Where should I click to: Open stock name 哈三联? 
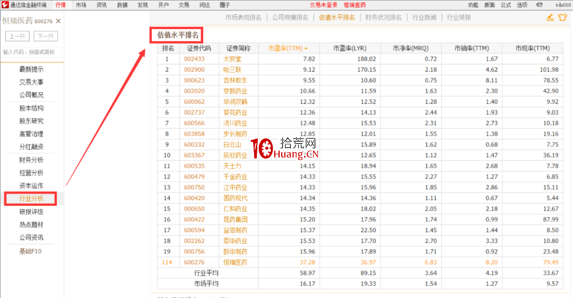232,69
